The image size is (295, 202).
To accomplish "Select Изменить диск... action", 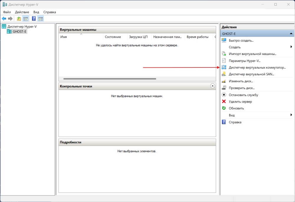I will [241, 81].
